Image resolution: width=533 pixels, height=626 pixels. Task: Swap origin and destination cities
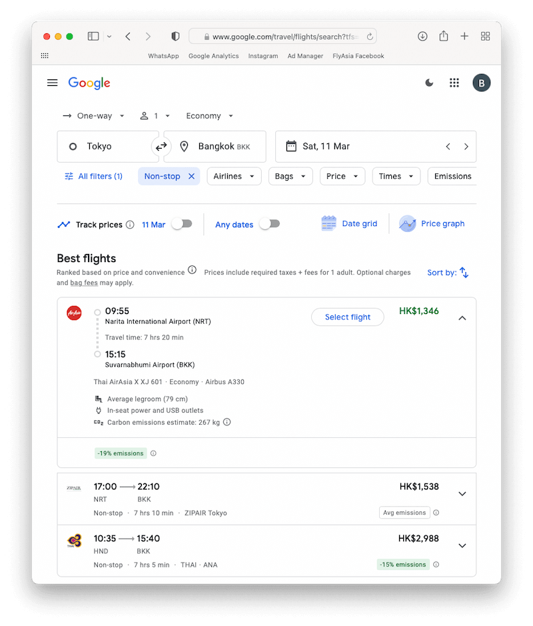click(x=161, y=147)
